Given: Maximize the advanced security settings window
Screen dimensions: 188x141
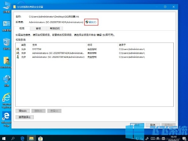Looking at the screenshot, I should pyautogui.click(x=165, y=7).
